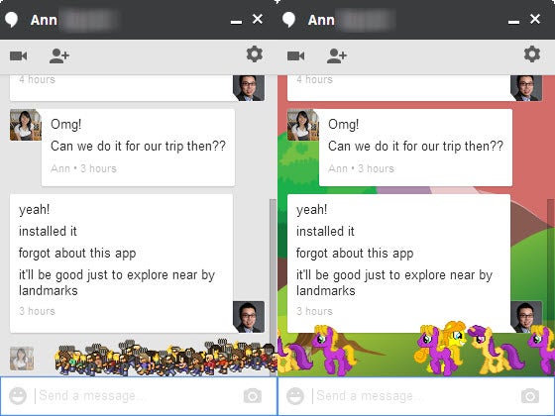Click 'explore near by landmarks' message in right window
Viewport: 555px width, 416px height.
(x=394, y=282)
